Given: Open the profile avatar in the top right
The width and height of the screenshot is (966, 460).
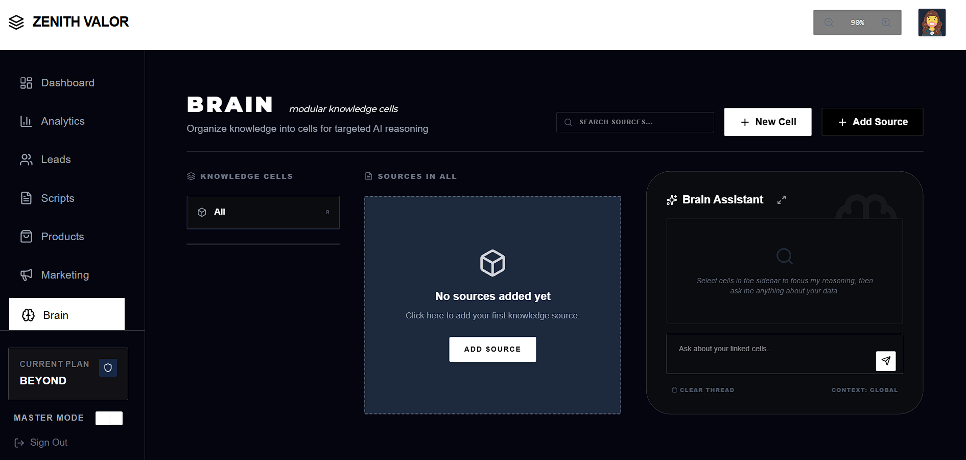Looking at the screenshot, I should pos(932,22).
